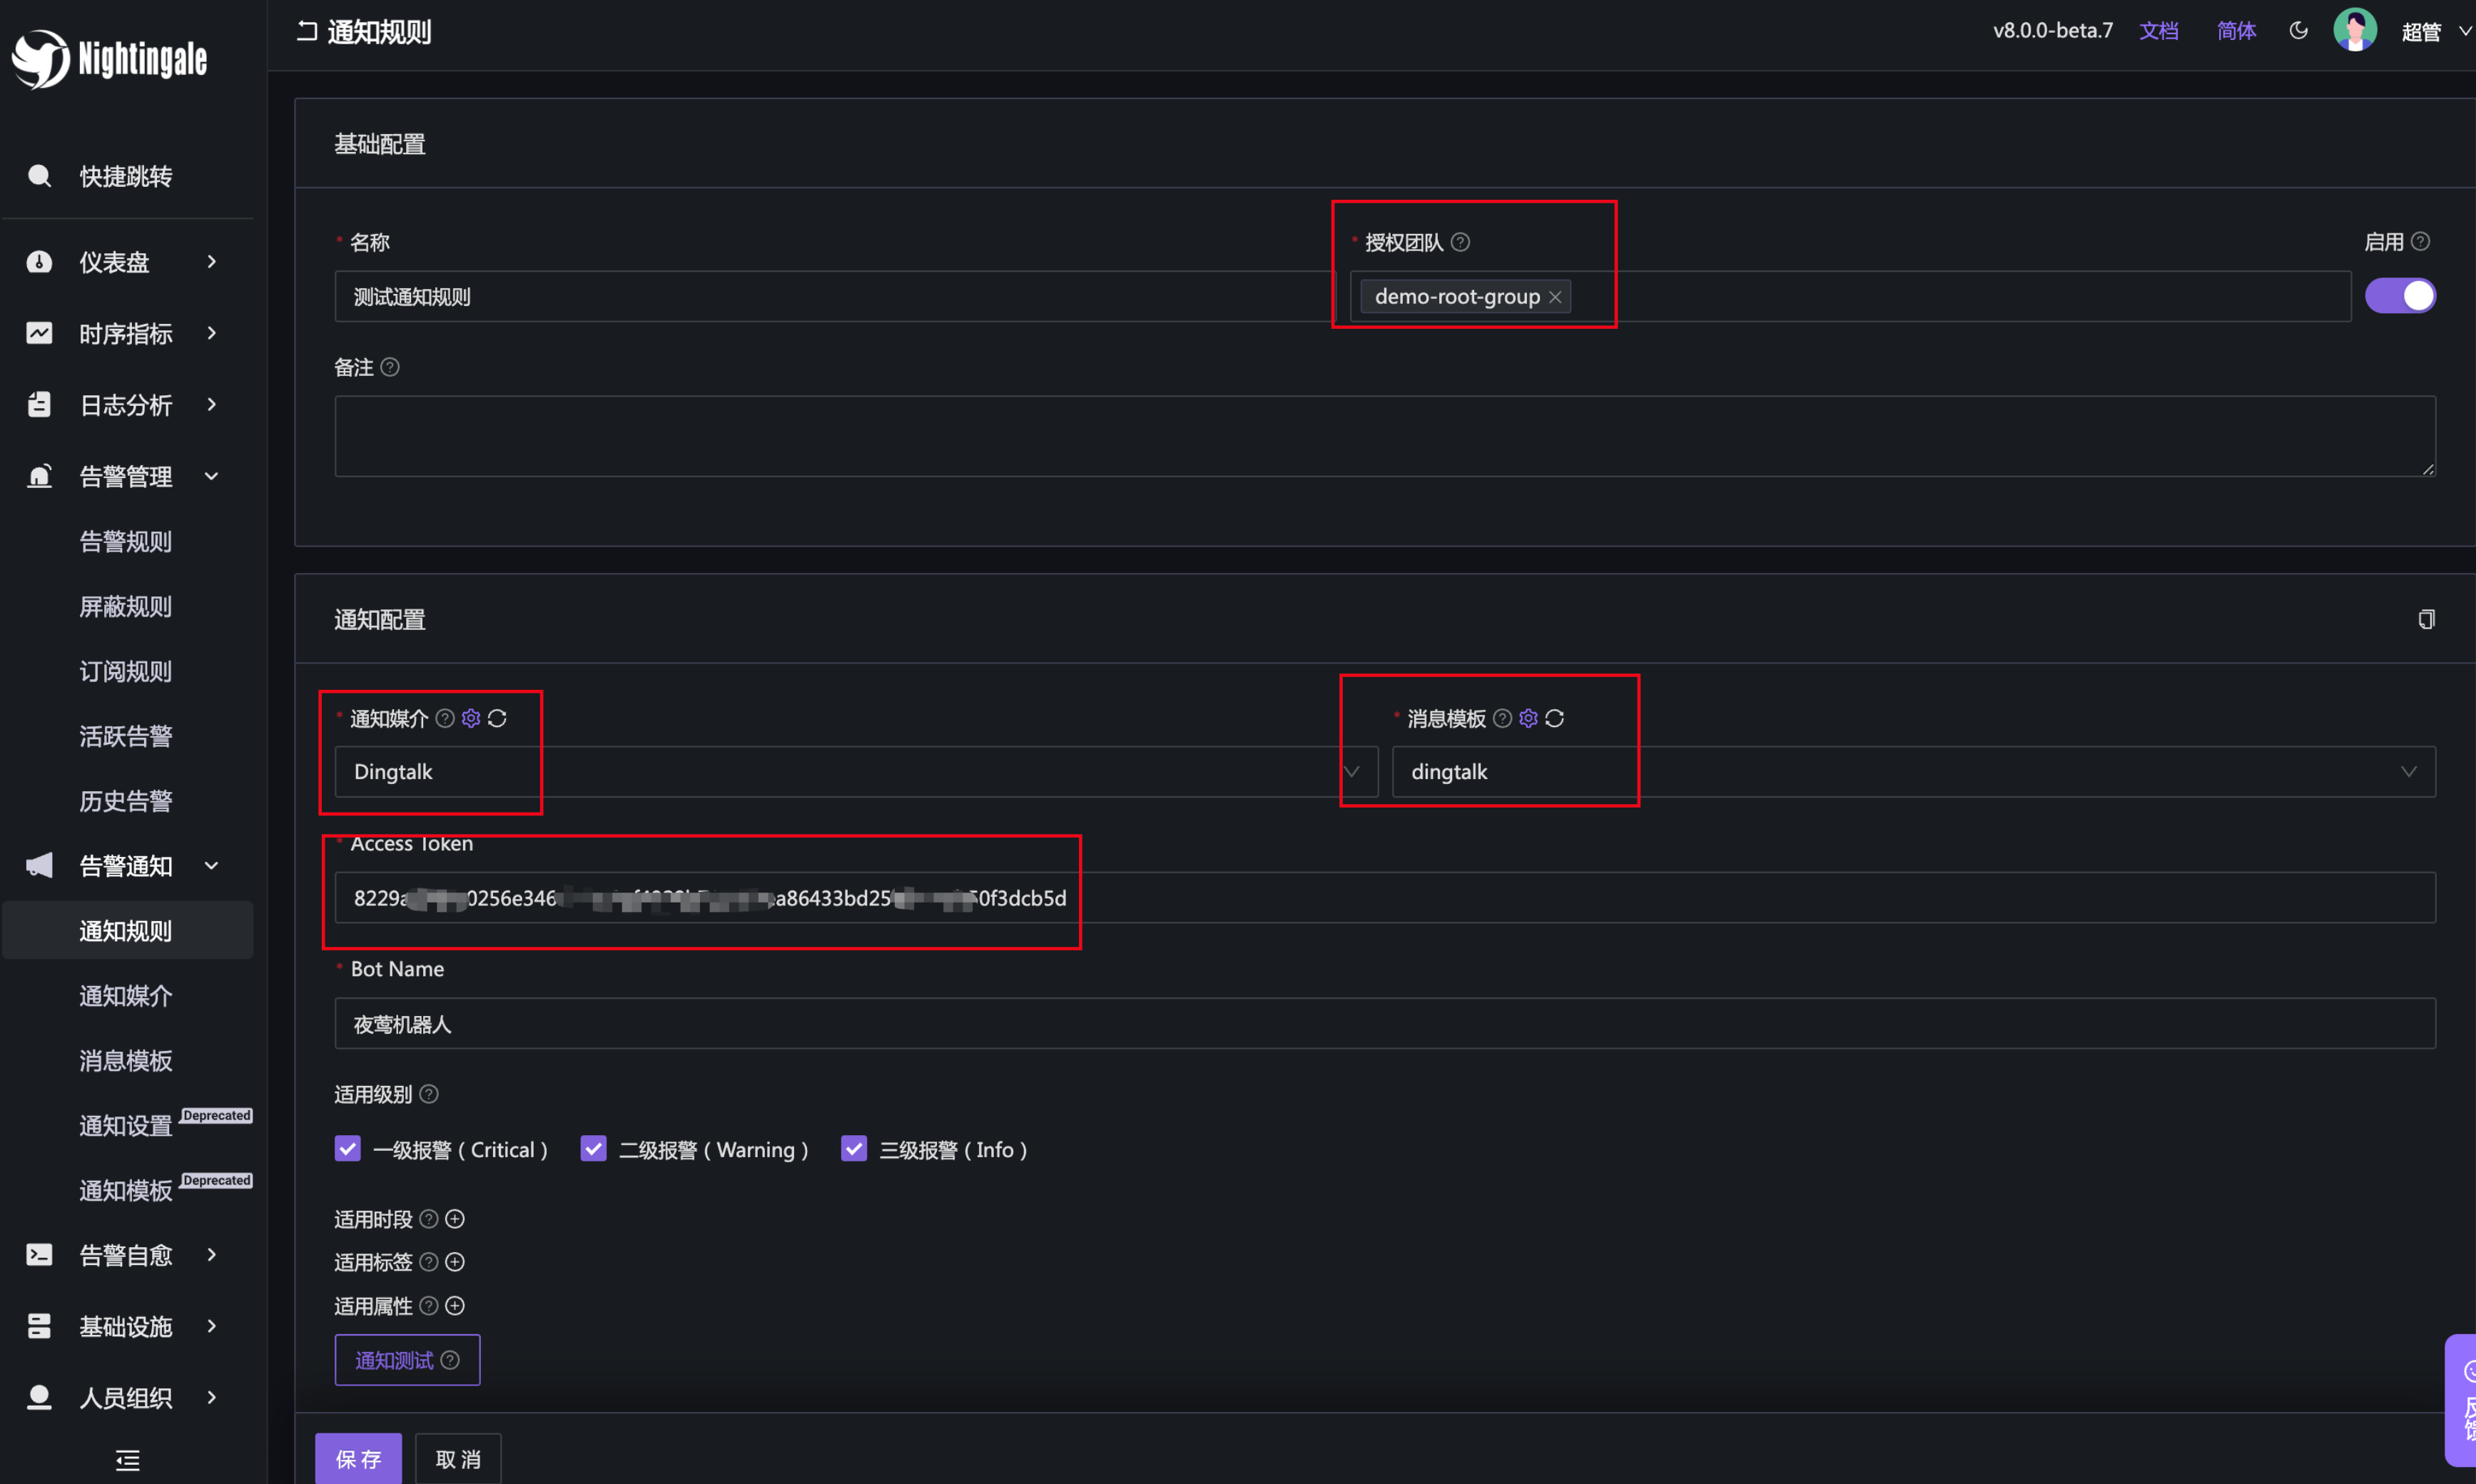Viewport: 2476px width, 1484px height.
Task: Click the copy icon in 通知配置 header
Action: (2426, 620)
